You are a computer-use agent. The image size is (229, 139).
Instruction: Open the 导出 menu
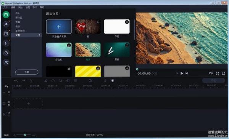pos(35,7)
